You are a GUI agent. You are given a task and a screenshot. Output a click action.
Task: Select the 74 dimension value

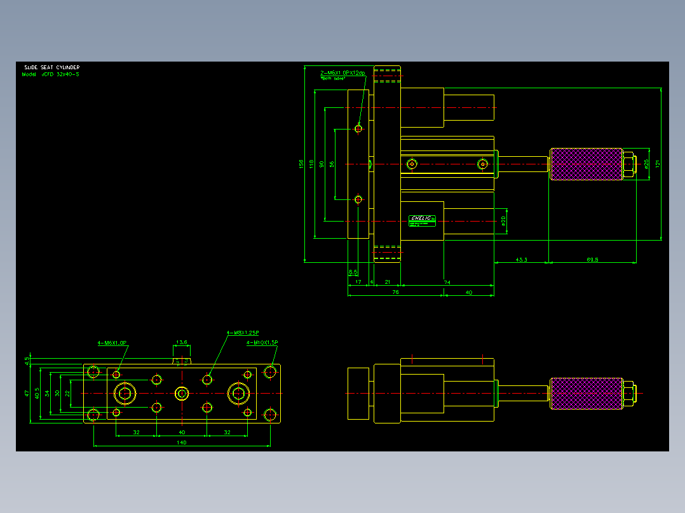tap(447, 283)
